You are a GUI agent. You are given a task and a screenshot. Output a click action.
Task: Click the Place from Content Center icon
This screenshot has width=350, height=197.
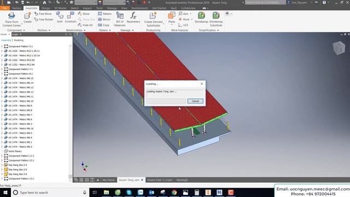point(11,16)
